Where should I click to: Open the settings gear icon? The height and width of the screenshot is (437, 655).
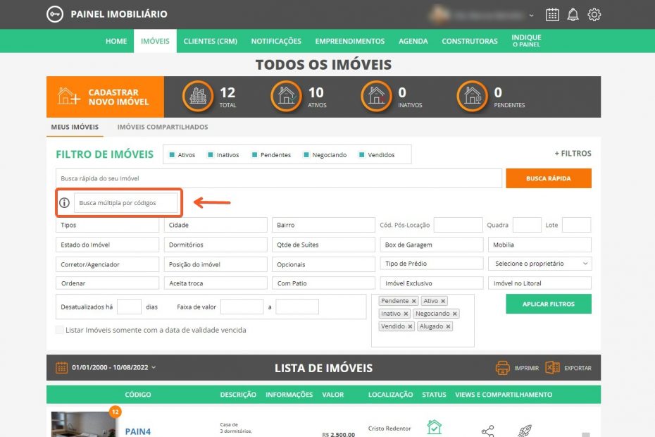pyautogui.click(x=594, y=15)
